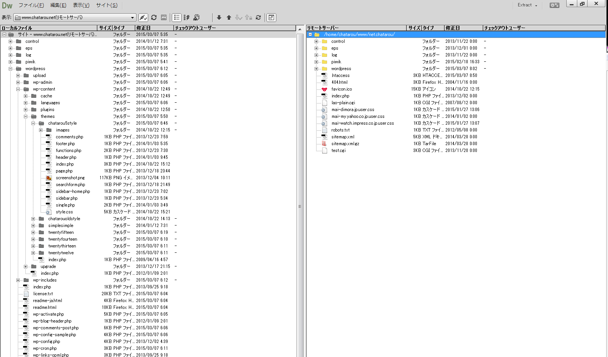Screen dimensions: 608x357
Task: Open the Extract workspace dropdown
Action: (x=528, y=5)
